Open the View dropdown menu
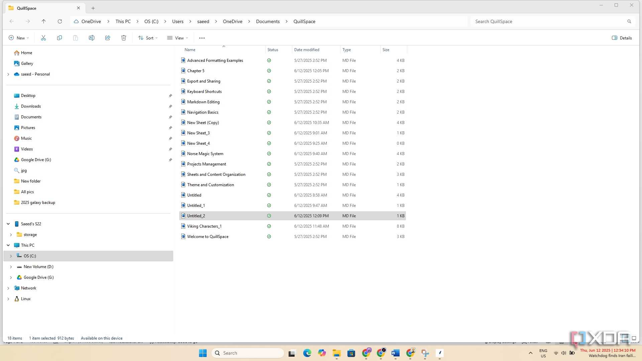The image size is (642, 361). click(x=178, y=38)
